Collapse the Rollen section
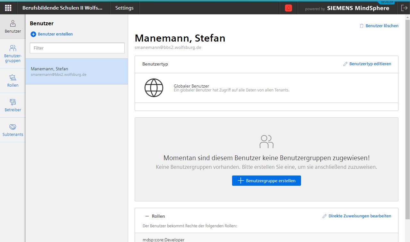Image resolution: width=410 pixels, height=242 pixels. pos(147,216)
